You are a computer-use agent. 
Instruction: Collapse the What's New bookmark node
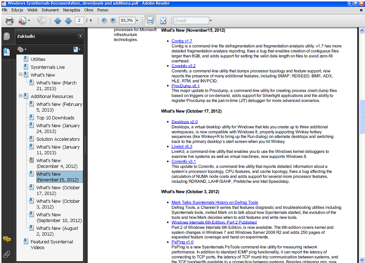(x=20, y=74)
